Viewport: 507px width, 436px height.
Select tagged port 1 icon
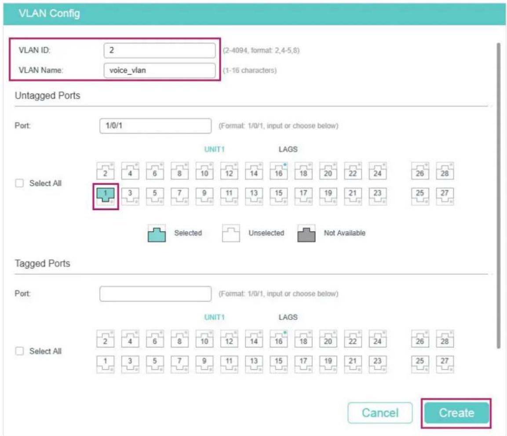(x=106, y=364)
